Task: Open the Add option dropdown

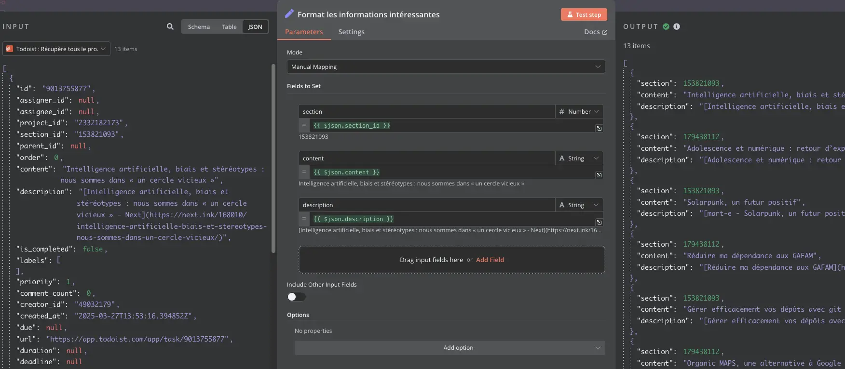Action: (450, 348)
